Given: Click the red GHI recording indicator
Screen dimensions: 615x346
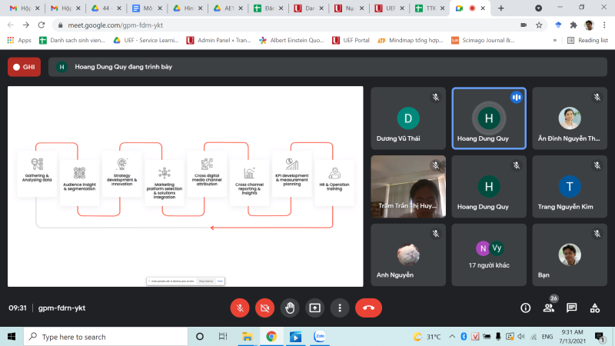Looking at the screenshot, I should [x=24, y=67].
